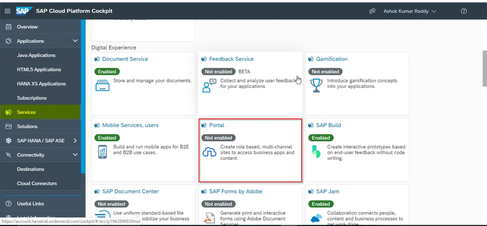Click the Mobile Services phone icon
Image resolution: width=487 pixels, height=226 pixels.
tap(103, 151)
